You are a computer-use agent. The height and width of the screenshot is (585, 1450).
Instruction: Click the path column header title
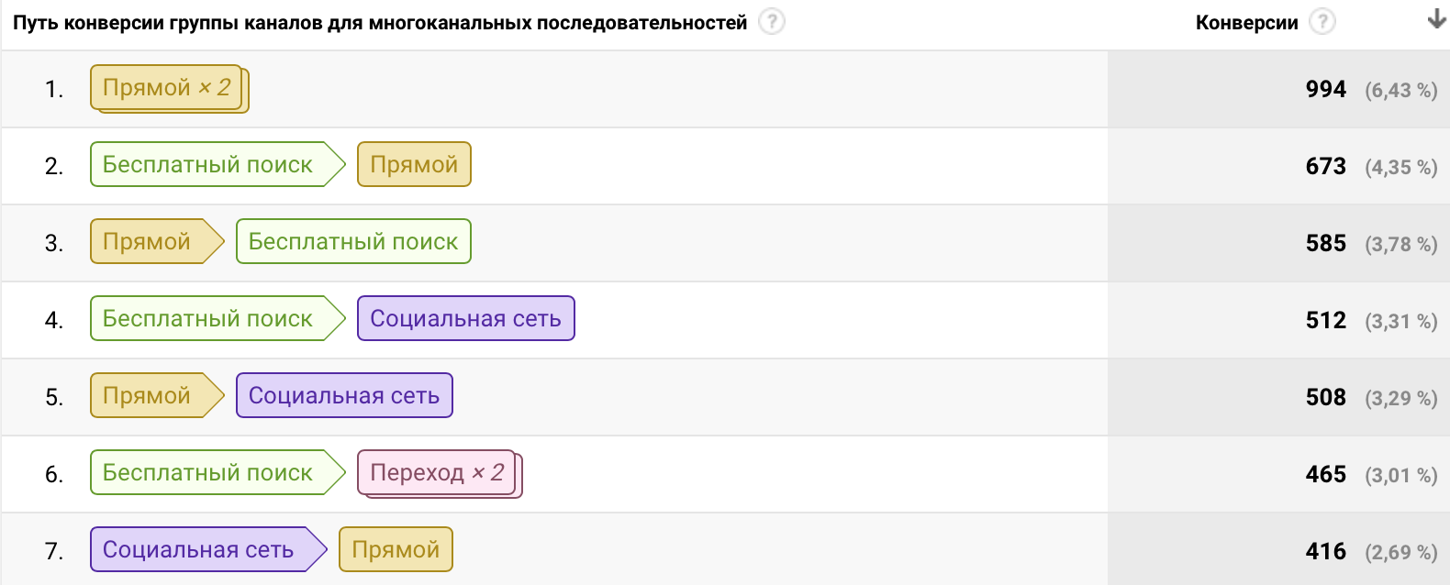click(x=380, y=23)
